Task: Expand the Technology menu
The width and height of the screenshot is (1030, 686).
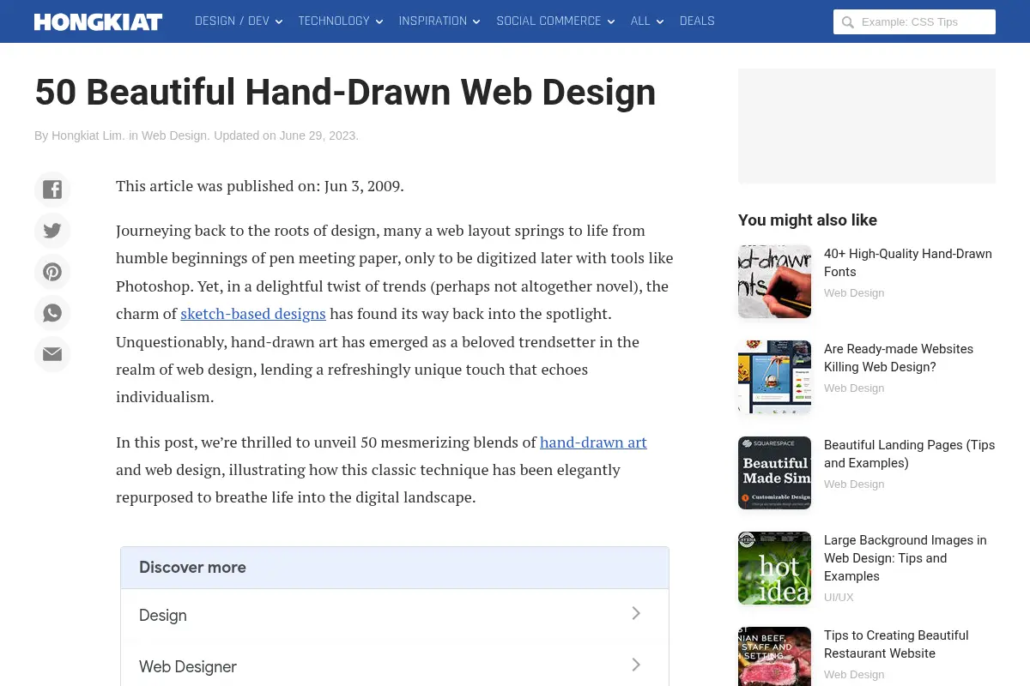Action: (x=341, y=21)
